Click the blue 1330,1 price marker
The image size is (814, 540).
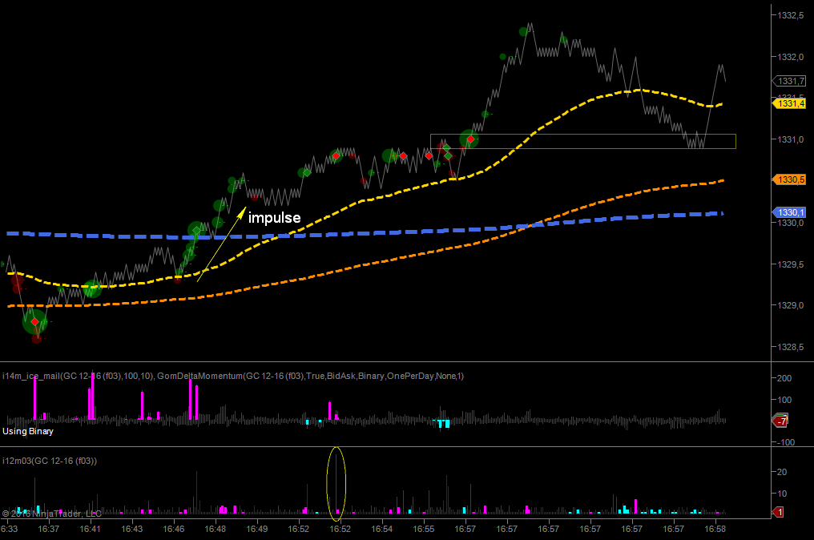pos(791,212)
